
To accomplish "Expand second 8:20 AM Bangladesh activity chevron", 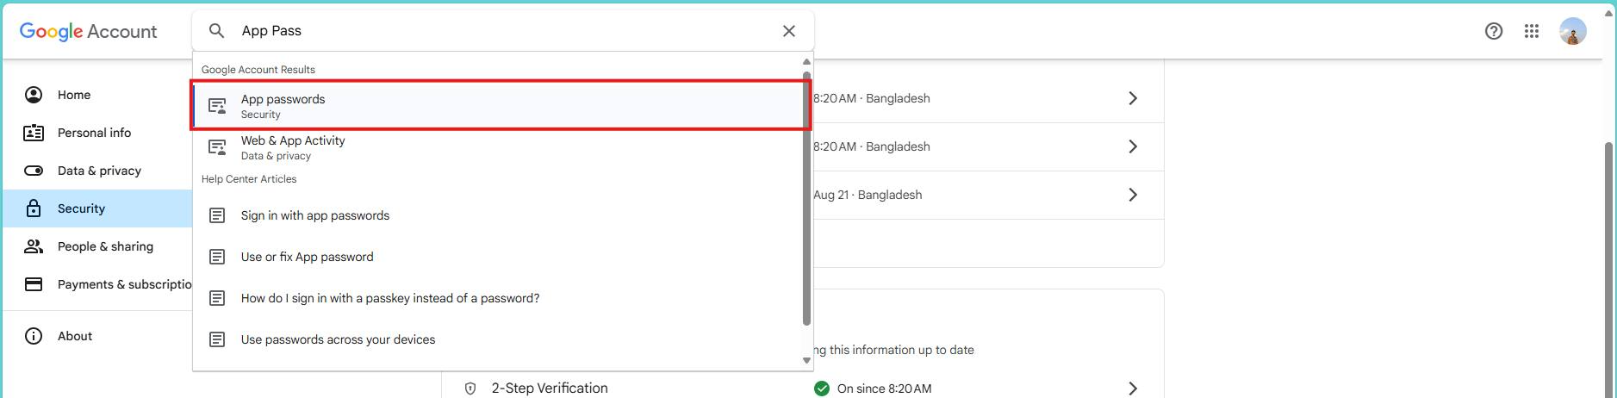I will pyautogui.click(x=1133, y=146).
